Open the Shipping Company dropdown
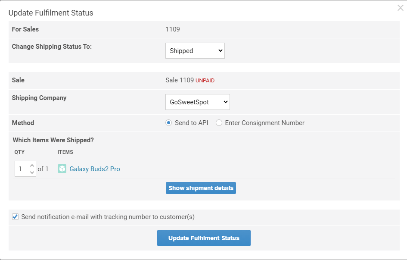Screen dimensions: 407x260 pos(198,102)
